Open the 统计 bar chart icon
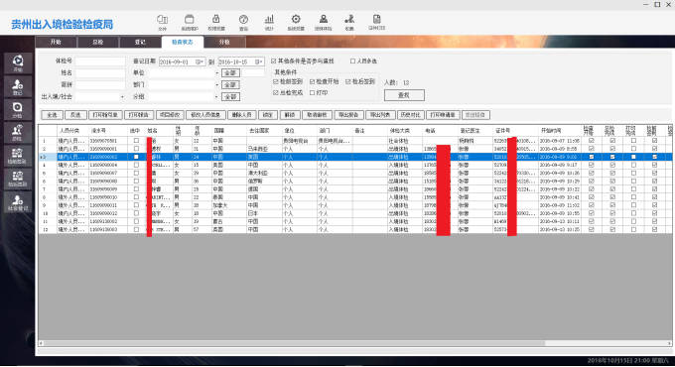 point(269,19)
